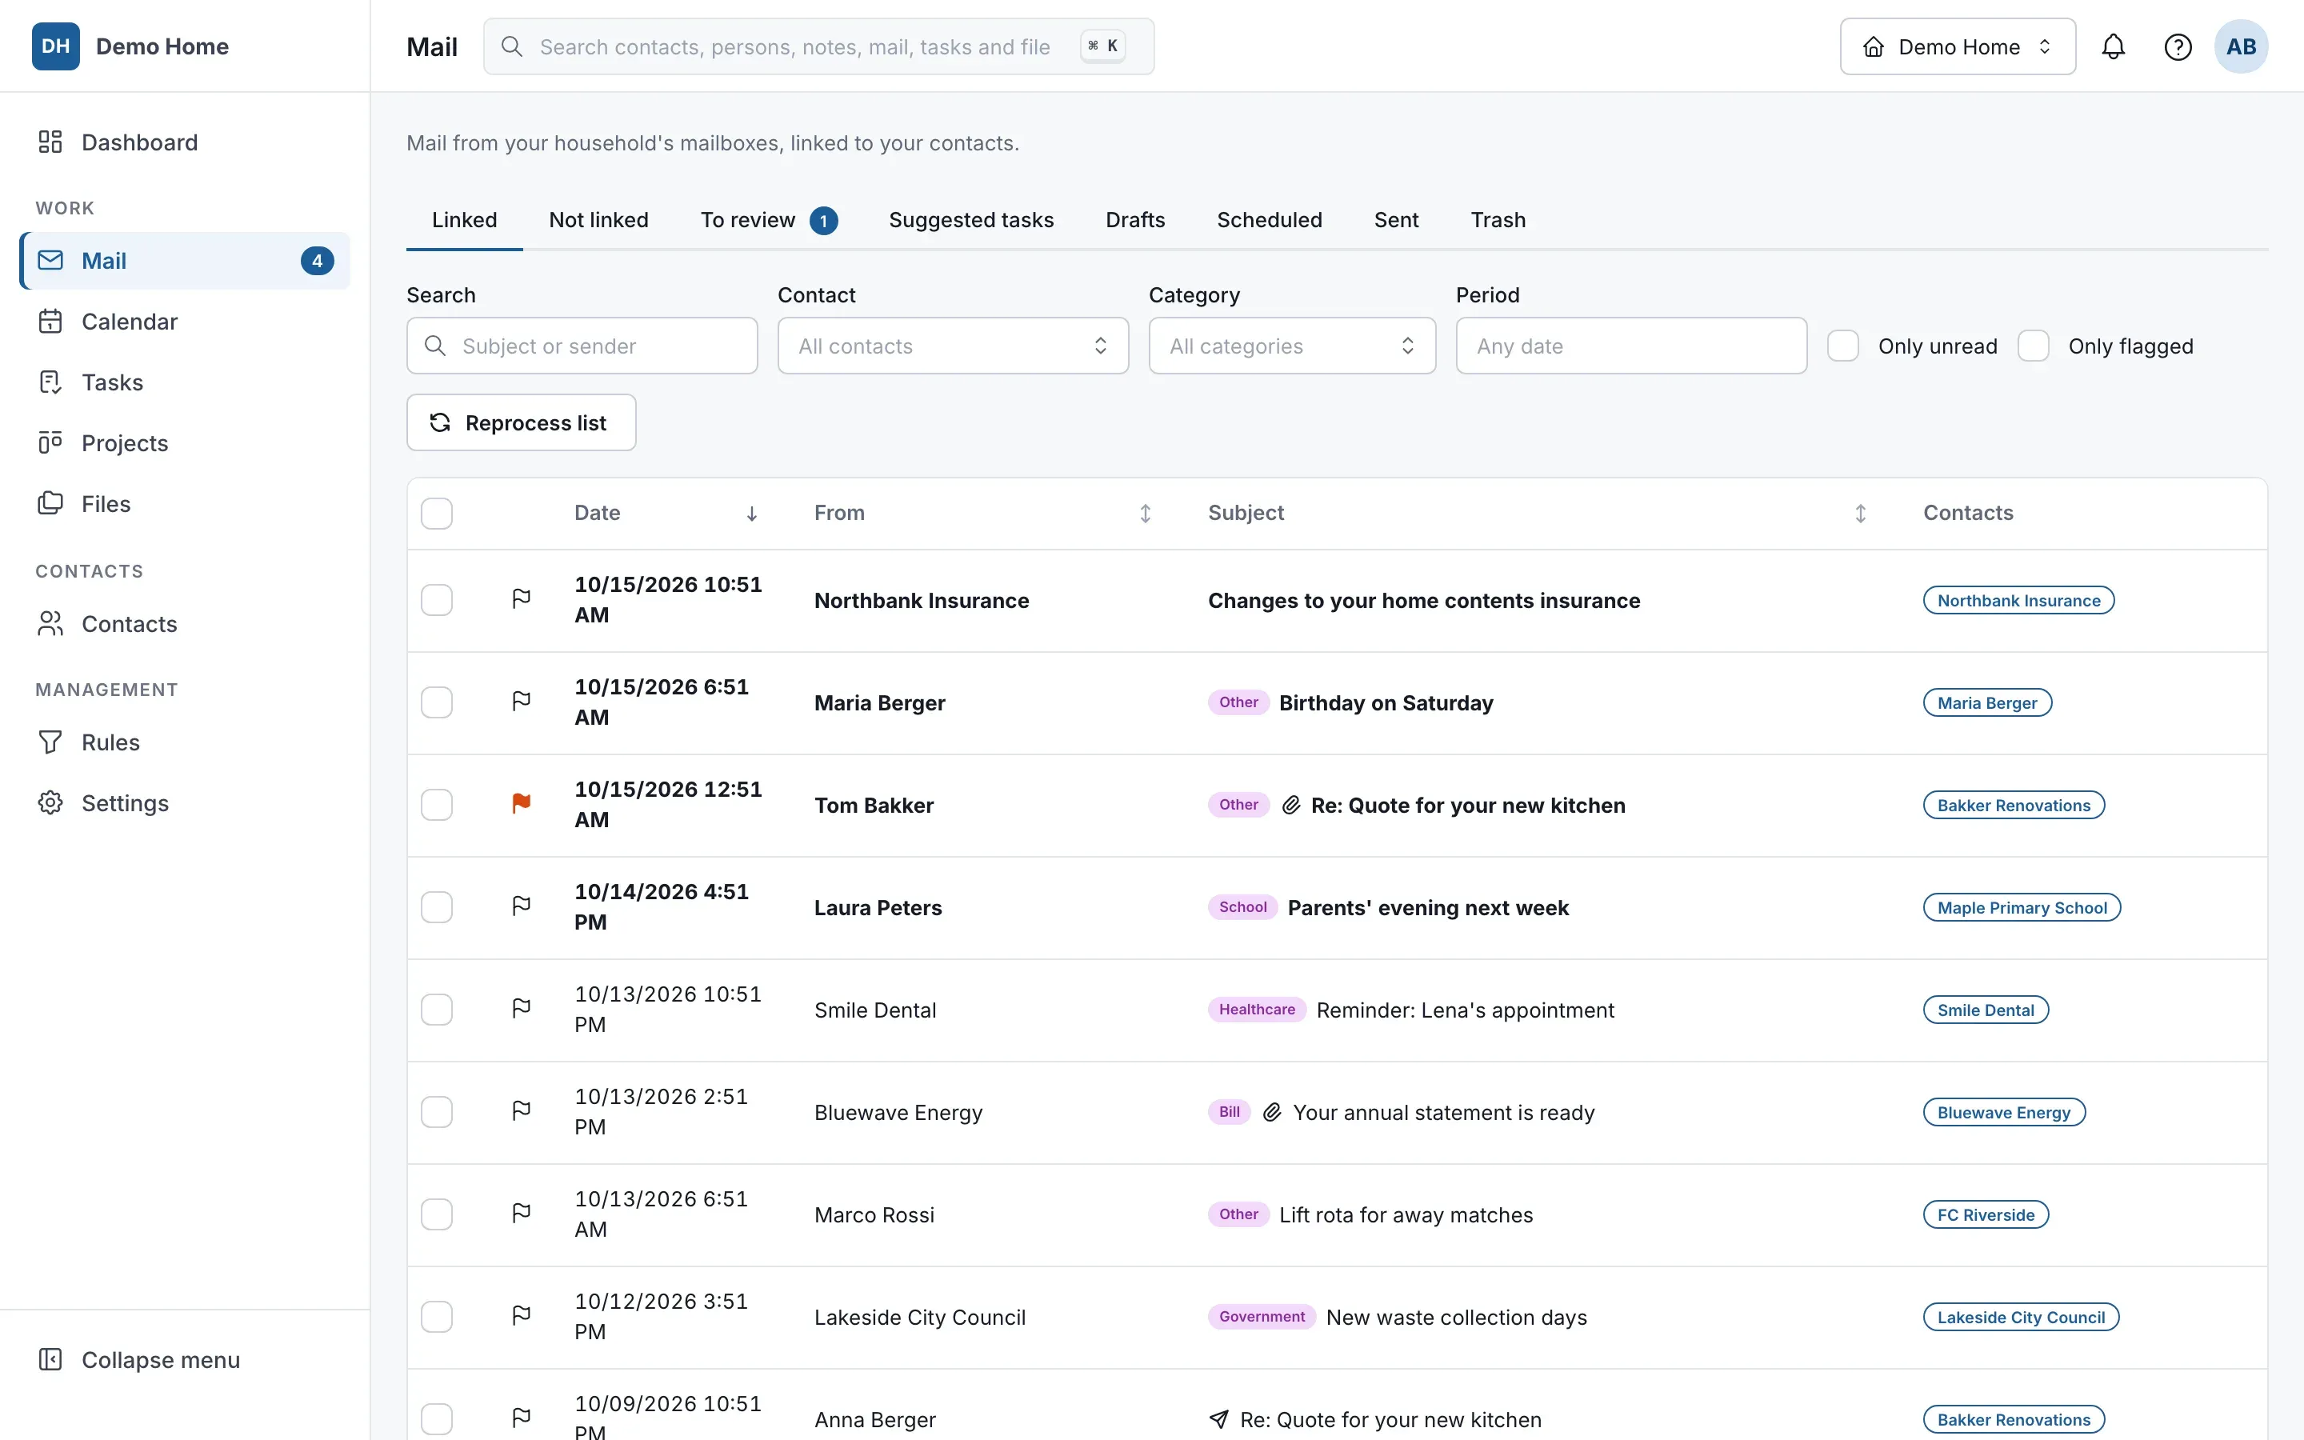Open Maple Primary School contact tag

coord(2022,908)
